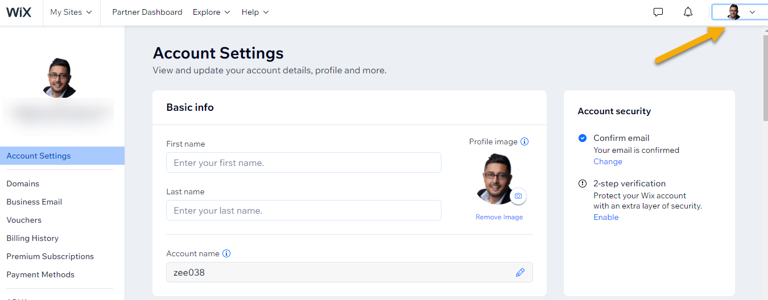The width and height of the screenshot is (768, 300).
Task: Expand the My Sites dropdown
Action: tap(71, 12)
